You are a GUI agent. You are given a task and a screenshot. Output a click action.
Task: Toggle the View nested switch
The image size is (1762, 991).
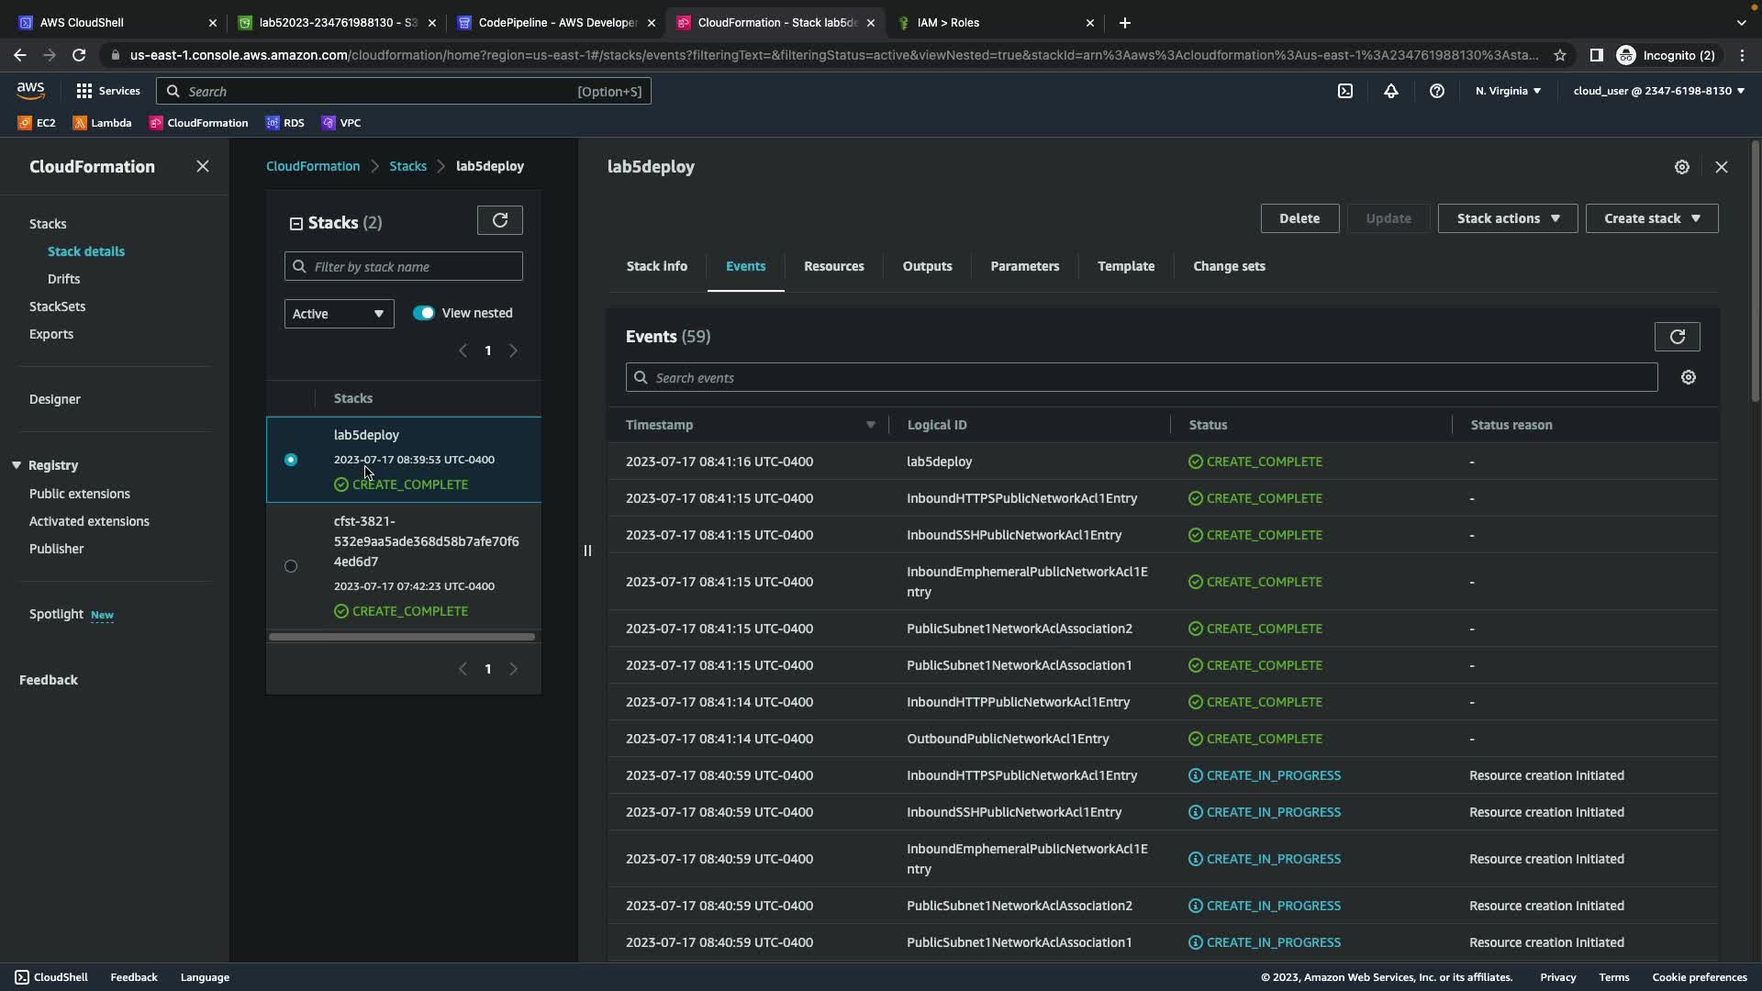point(423,313)
